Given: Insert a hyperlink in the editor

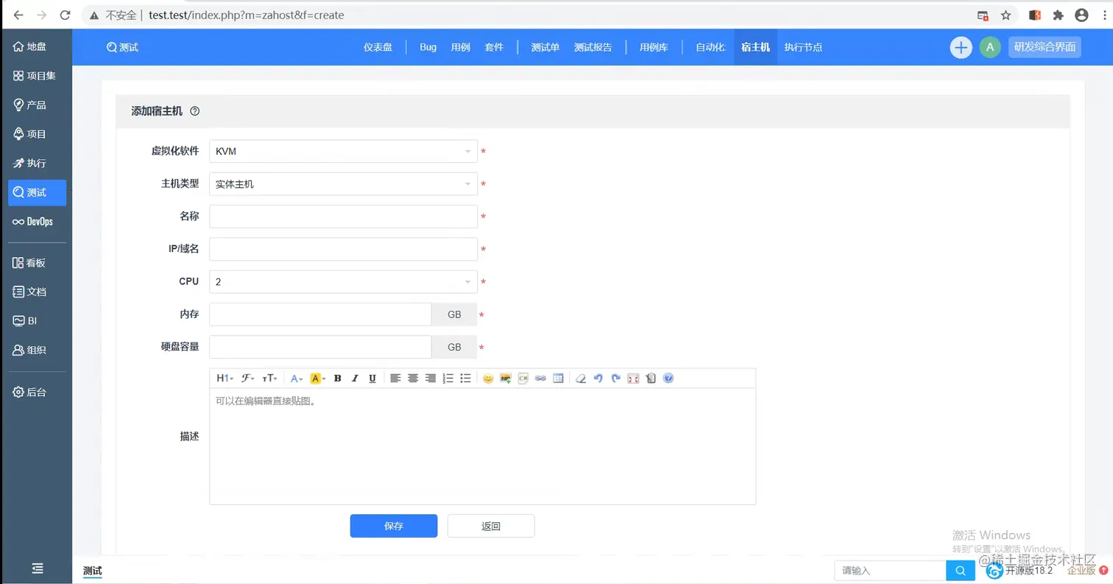Looking at the screenshot, I should coord(540,379).
